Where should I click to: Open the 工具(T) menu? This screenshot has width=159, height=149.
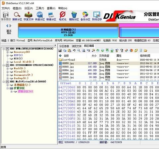[40, 8]
